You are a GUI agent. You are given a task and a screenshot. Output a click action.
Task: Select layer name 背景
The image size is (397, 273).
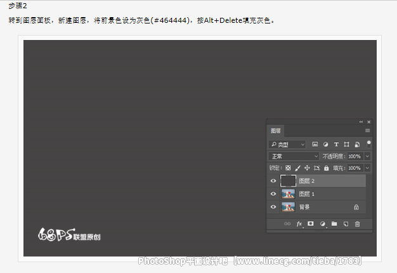pos(304,207)
